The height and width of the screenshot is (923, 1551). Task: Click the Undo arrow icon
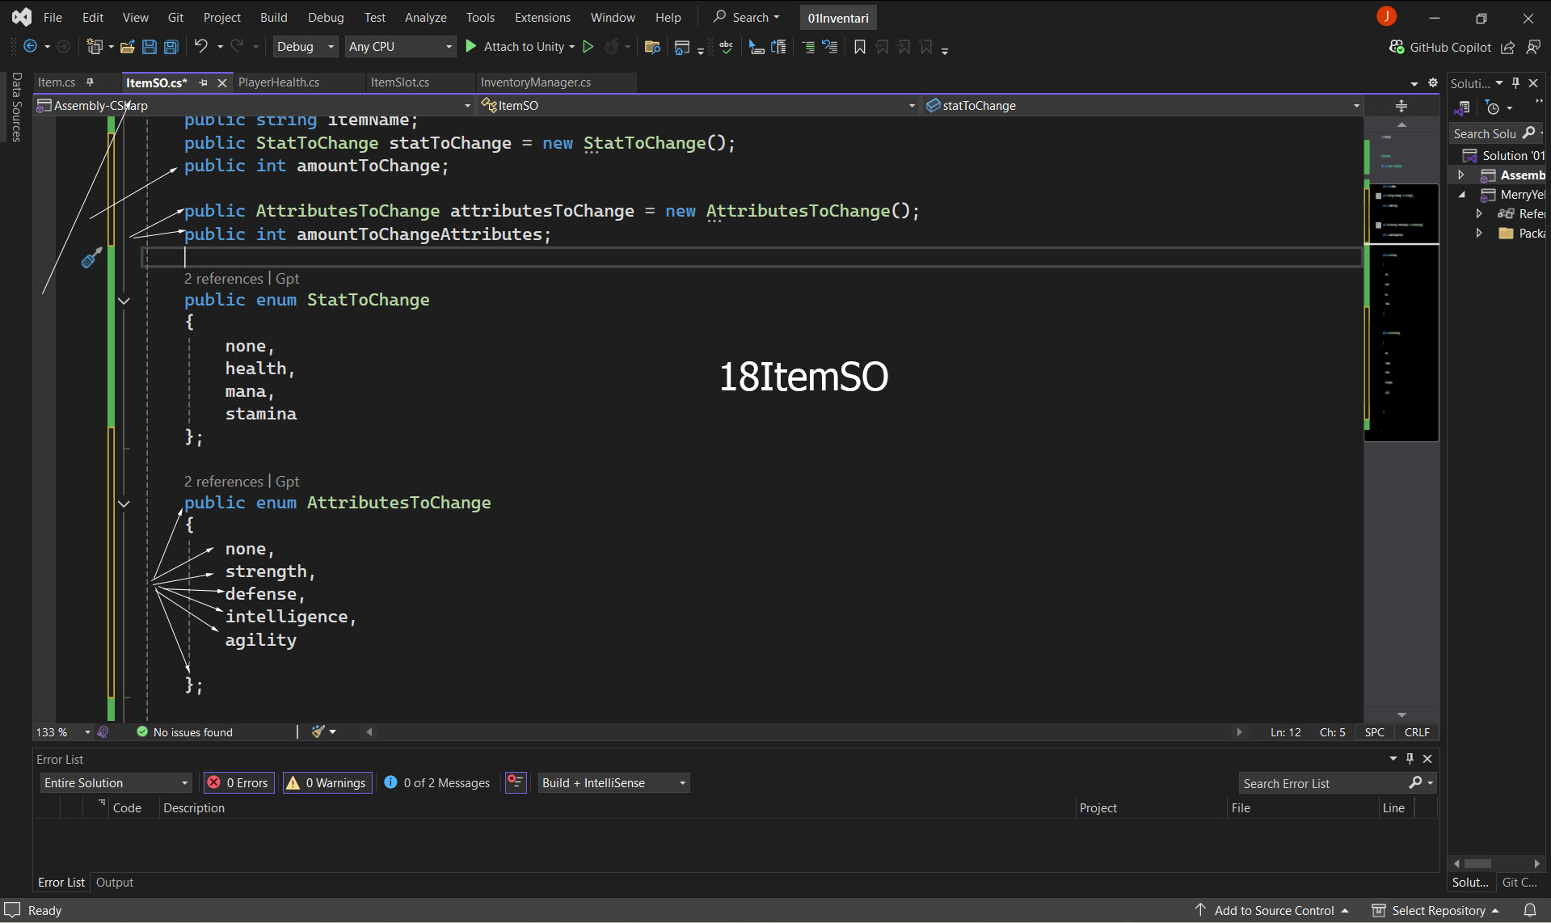pyautogui.click(x=200, y=47)
